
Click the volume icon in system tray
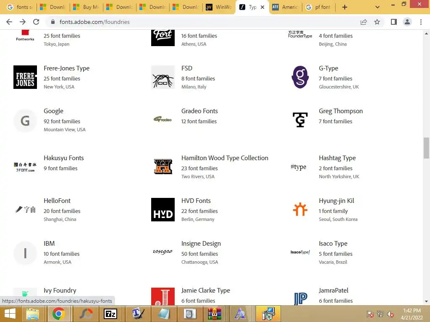(x=390, y=314)
